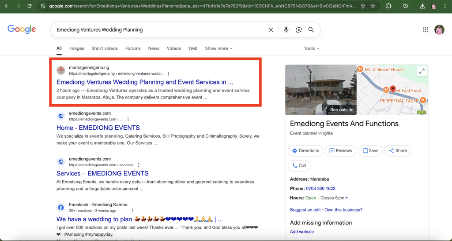452x241 pixels.
Task: Click Emediong Events And Functions title
Action: (344, 124)
